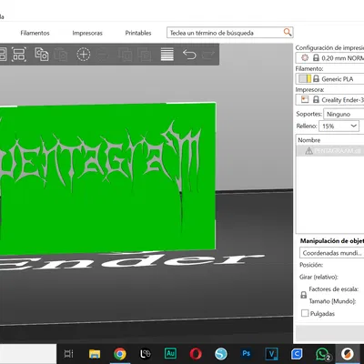
Task: Click the Posición label
Action: click(x=311, y=265)
